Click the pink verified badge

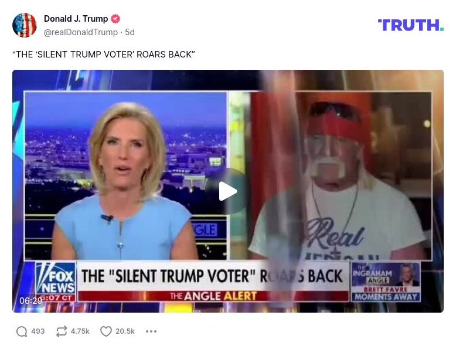coord(115,19)
